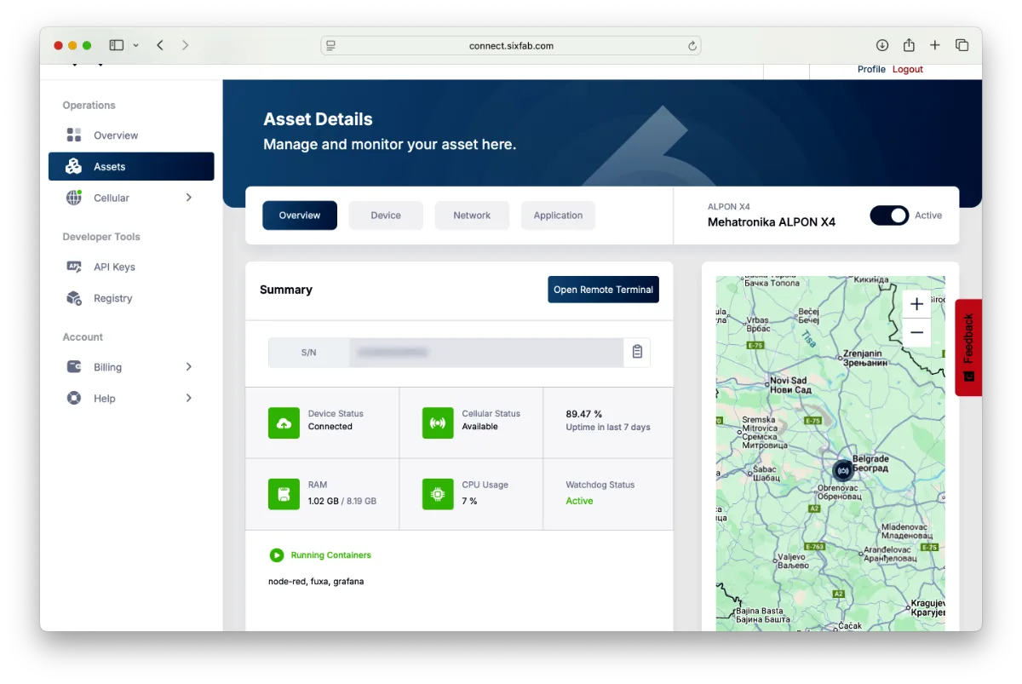Viewport: 1022px width, 684px height.
Task: Open the Overview sidebar icon
Action: [74, 135]
